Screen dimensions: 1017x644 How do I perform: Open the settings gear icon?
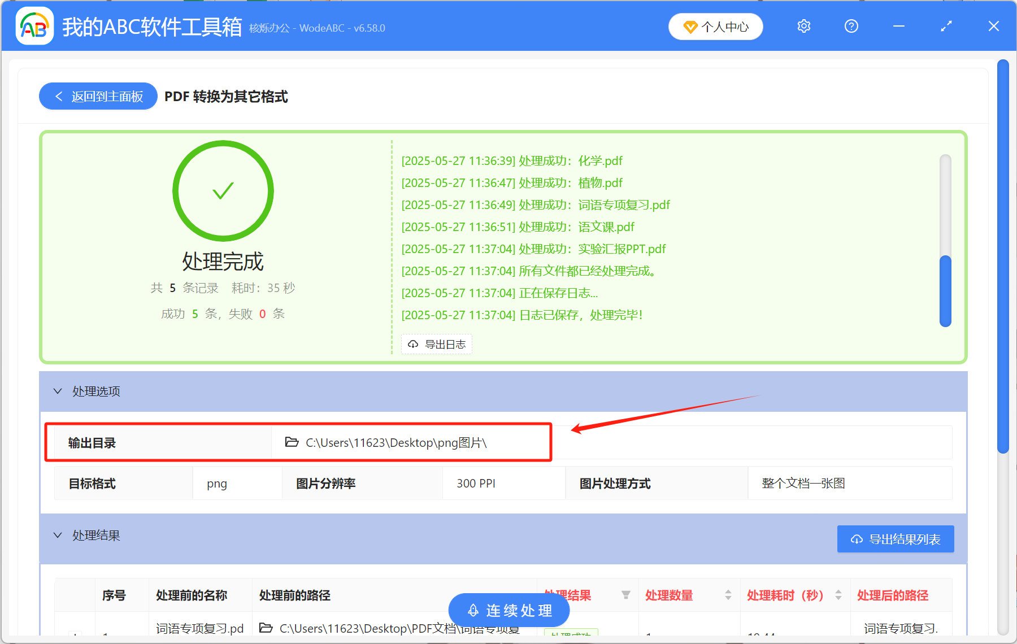pos(803,26)
